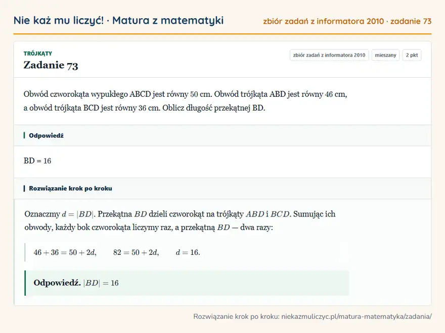
Task: Select the 'zbiór zadań z informatora 2010' tag
Action: tap(329, 55)
